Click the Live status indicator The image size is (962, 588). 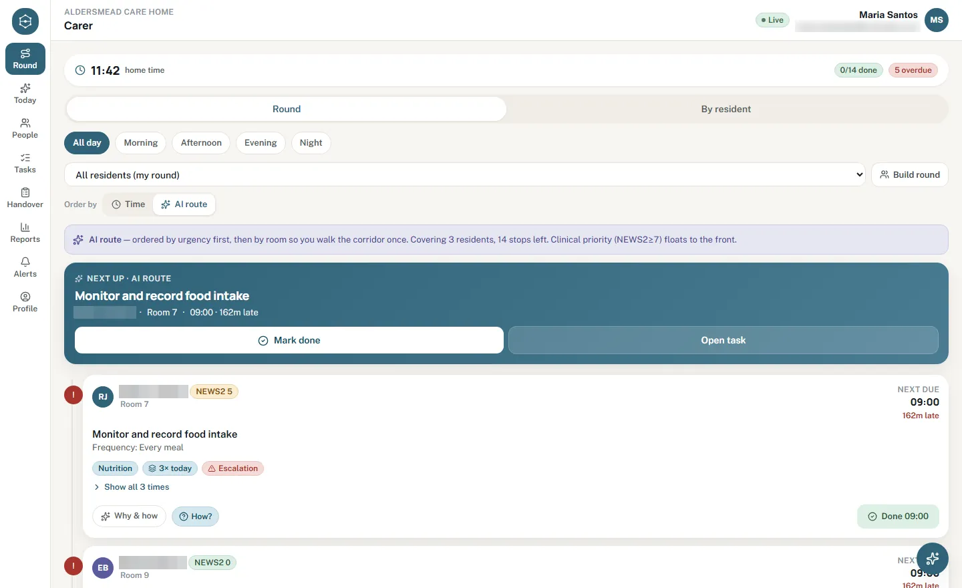[772, 20]
